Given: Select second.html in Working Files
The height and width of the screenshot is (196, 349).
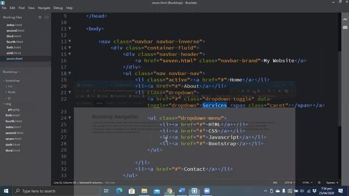Looking at the screenshot, I should [x=15, y=30].
